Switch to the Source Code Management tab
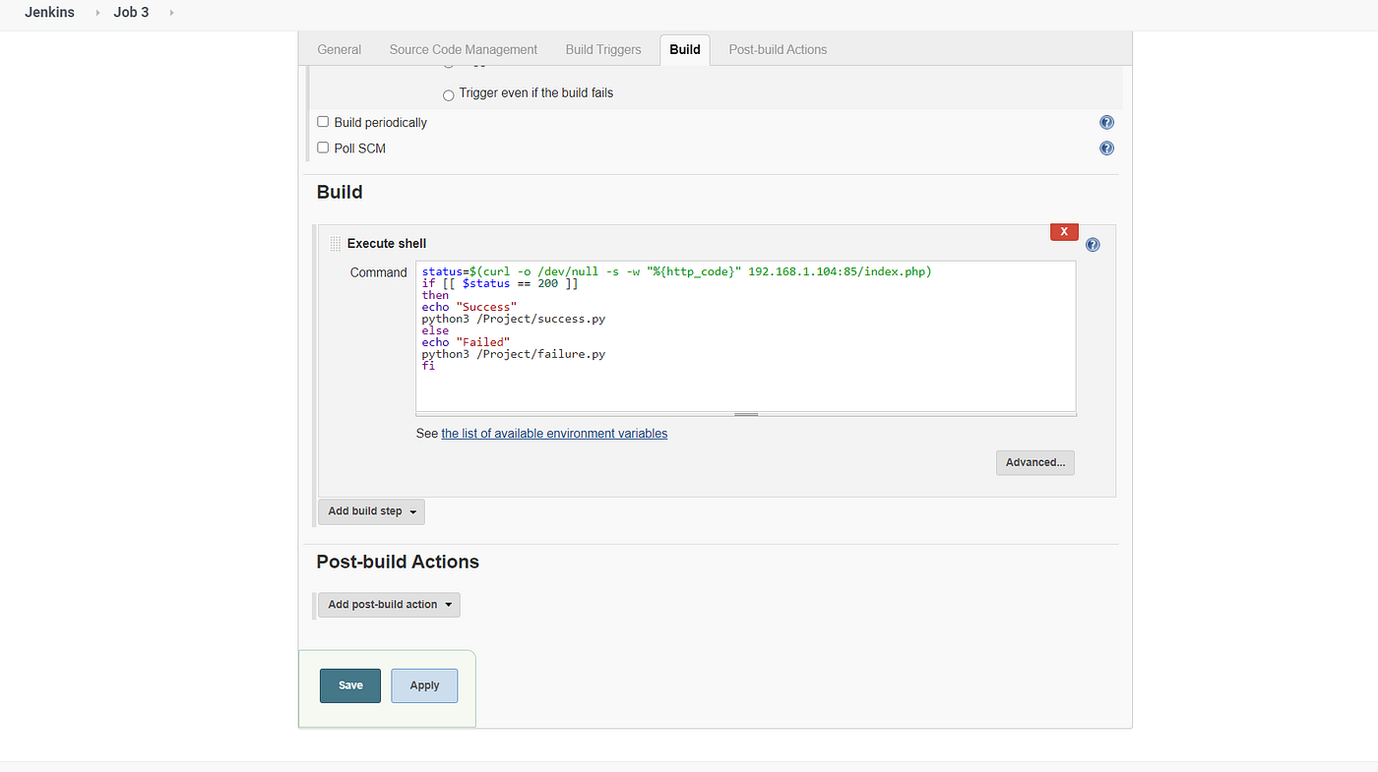This screenshot has height=772, width=1378. point(463,49)
